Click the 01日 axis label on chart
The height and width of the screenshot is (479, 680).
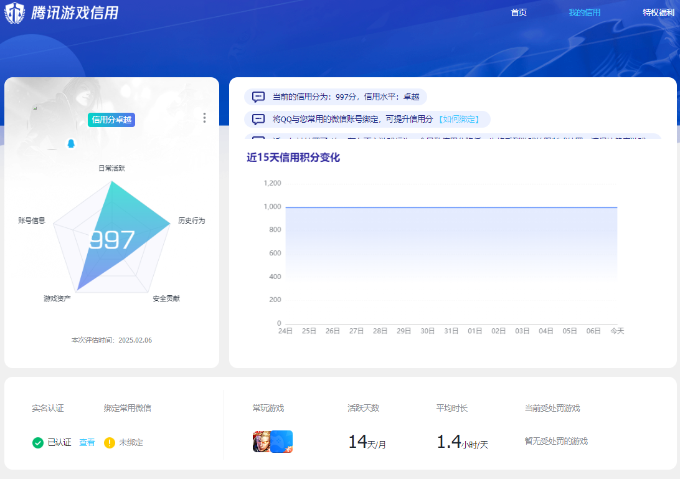pyautogui.click(x=475, y=331)
